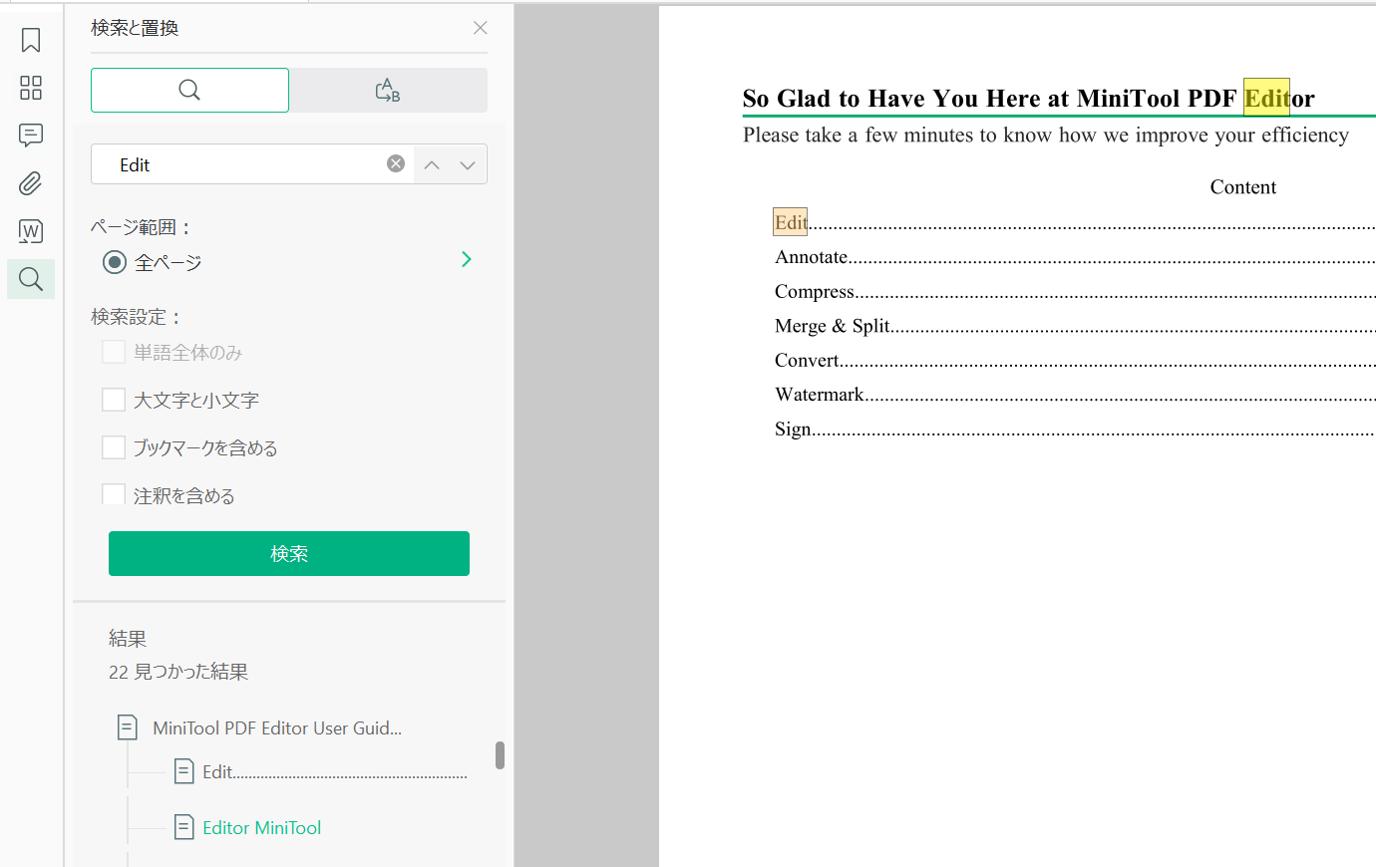Click the green 検索 button
The image size is (1376, 867).
click(x=289, y=553)
